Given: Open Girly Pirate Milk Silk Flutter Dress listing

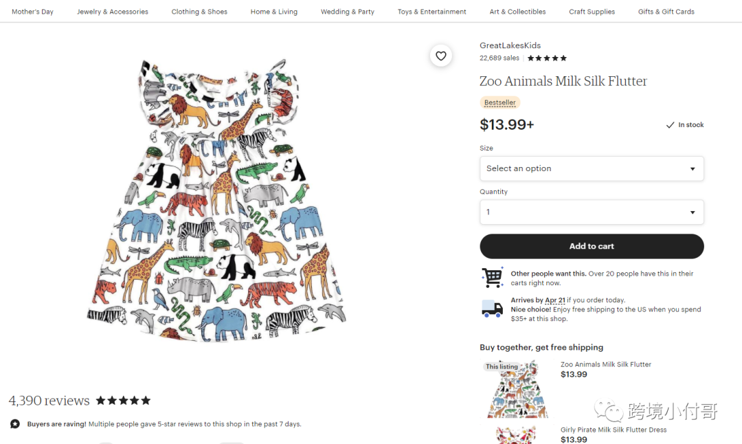Looking at the screenshot, I should 614,430.
